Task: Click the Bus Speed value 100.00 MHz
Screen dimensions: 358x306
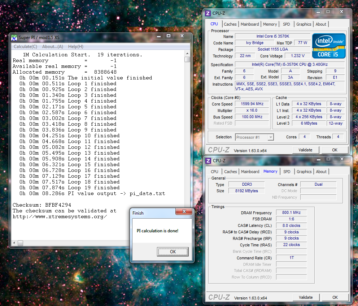Action: 252,117
